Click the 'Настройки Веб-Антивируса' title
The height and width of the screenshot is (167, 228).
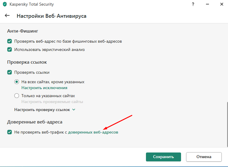[51, 16]
